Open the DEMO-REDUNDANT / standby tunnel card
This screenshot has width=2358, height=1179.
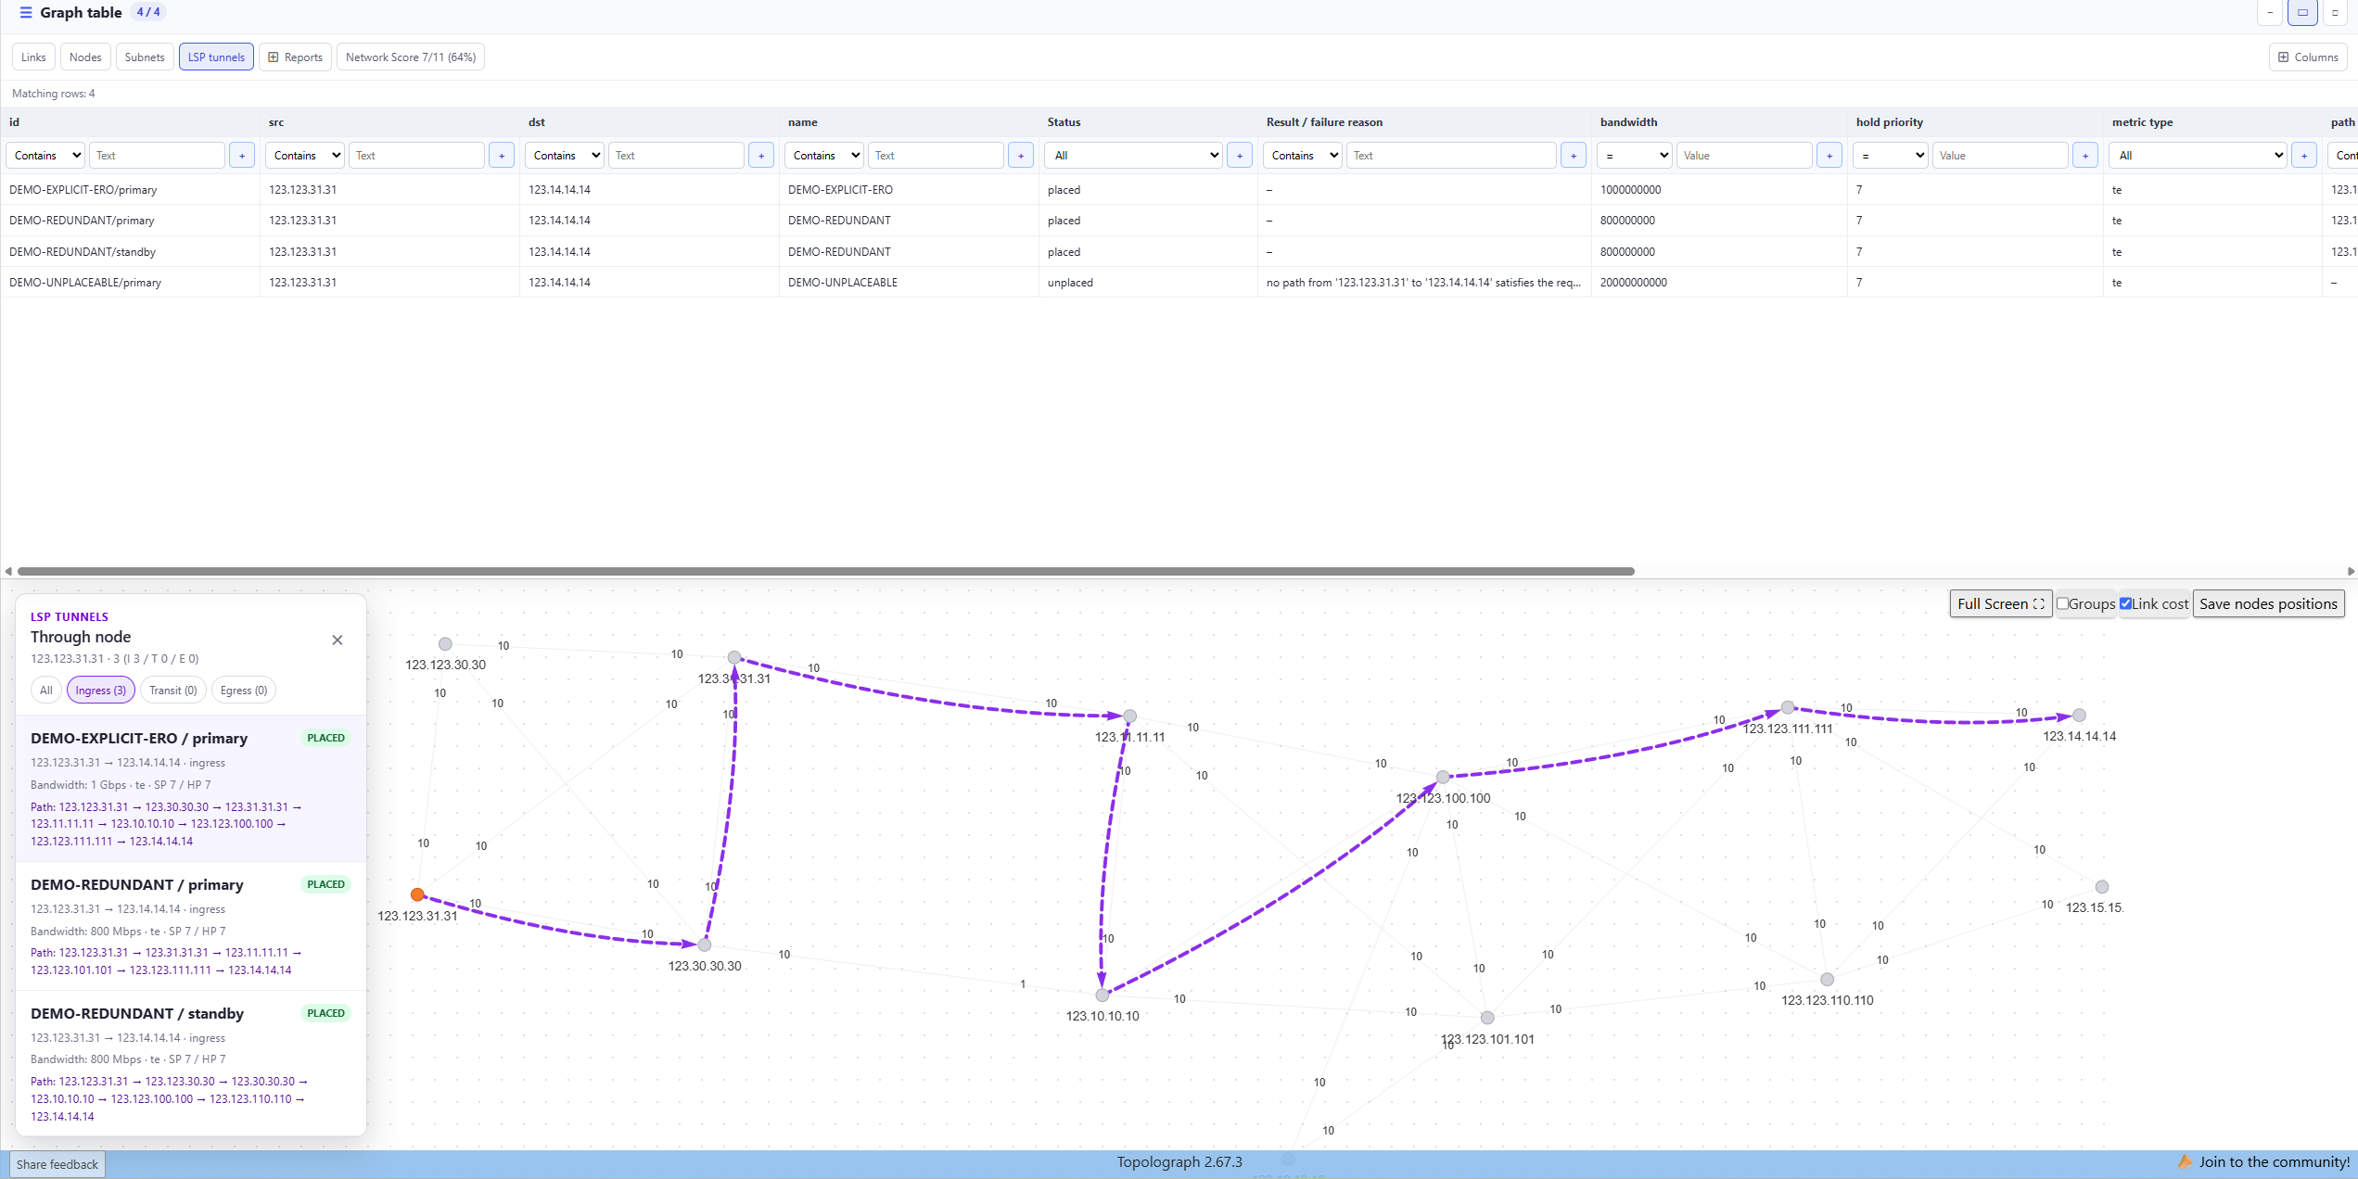[x=191, y=1063]
